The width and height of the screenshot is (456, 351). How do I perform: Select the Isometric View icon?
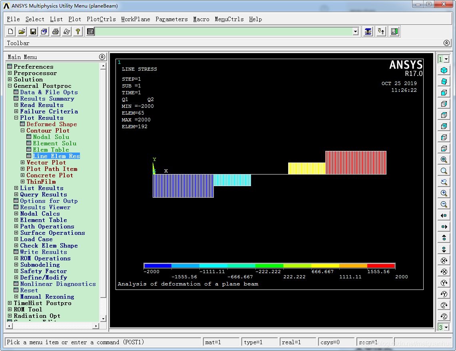444,70
